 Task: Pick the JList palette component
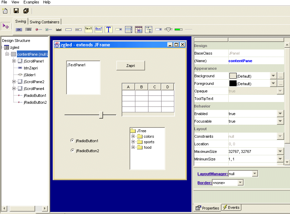(128, 30)
